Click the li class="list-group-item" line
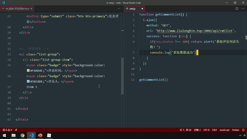This screenshot has height=139, width=247. tap(48, 60)
